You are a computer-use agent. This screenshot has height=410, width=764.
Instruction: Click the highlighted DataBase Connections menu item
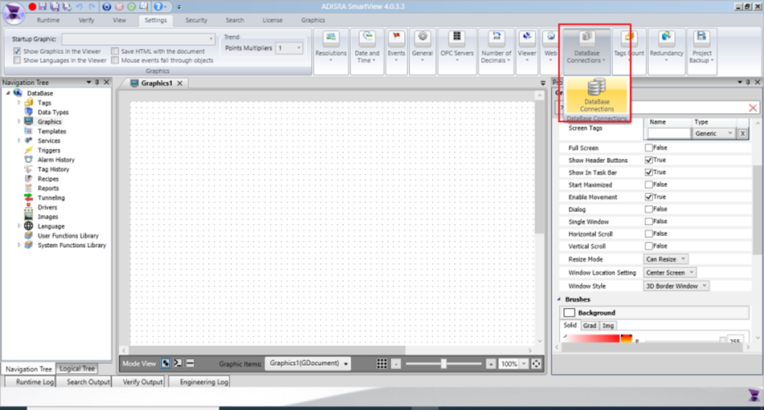pyautogui.click(x=596, y=95)
